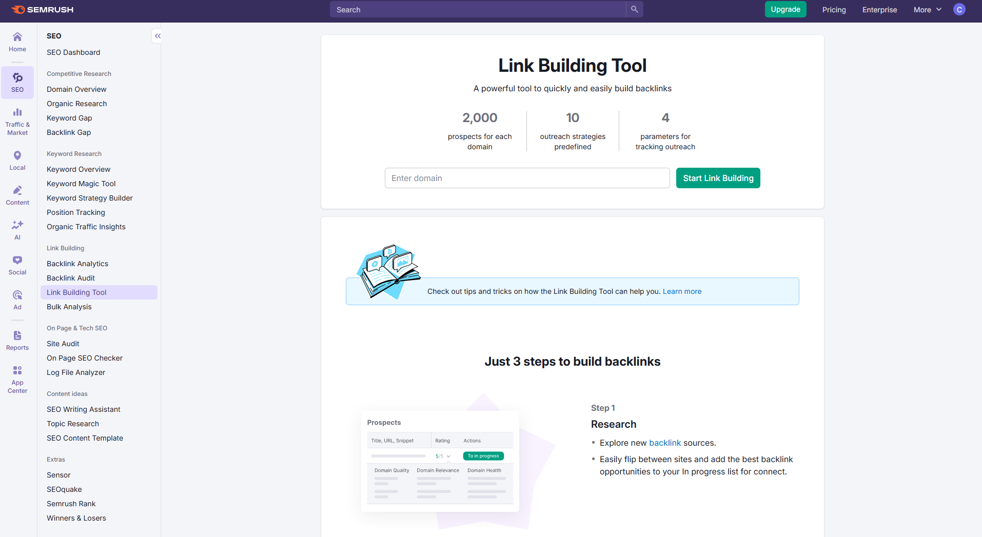Follow the Learn more link
The height and width of the screenshot is (537, 982).
point(682,291)
